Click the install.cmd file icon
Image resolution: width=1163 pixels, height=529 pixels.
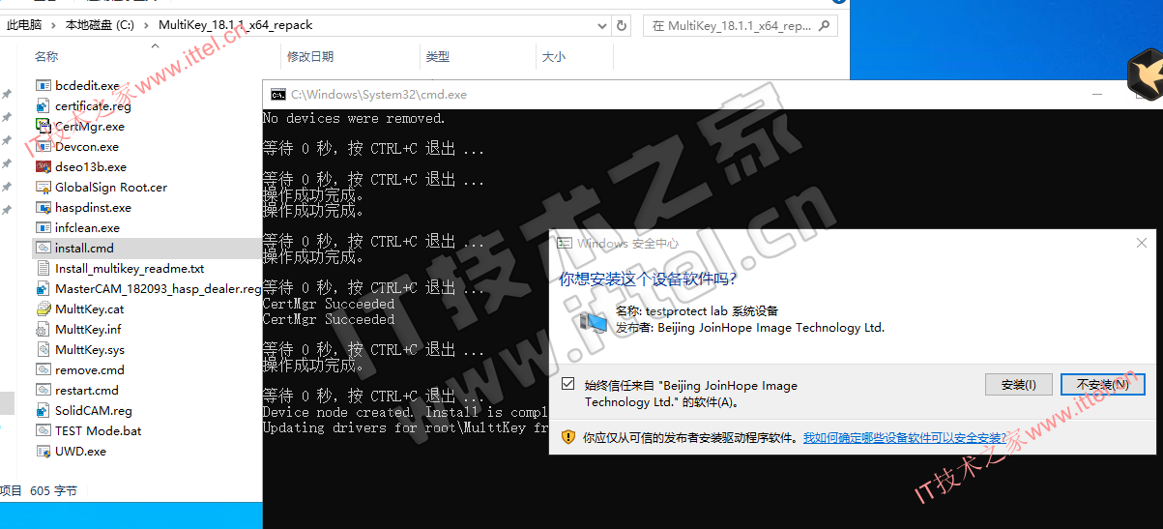click(43, 248)
